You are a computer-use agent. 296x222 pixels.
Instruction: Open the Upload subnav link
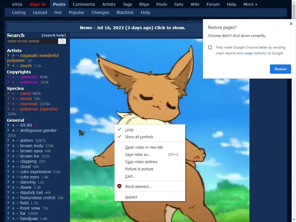click(x=40, y=12)
